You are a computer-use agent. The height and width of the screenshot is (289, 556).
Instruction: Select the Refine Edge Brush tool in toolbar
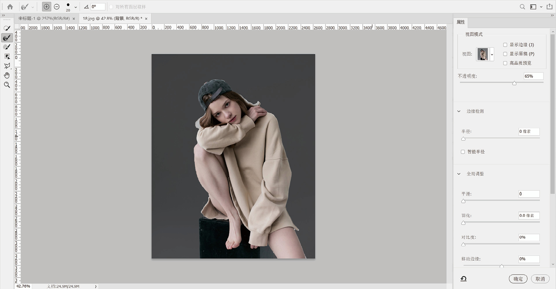click(7, 38)
